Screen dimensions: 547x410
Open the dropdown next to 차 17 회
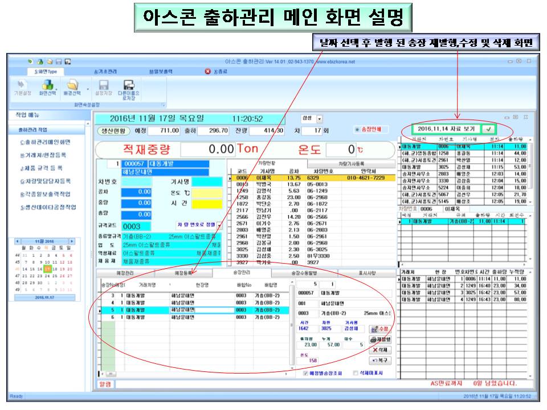[x=319, y=119]
